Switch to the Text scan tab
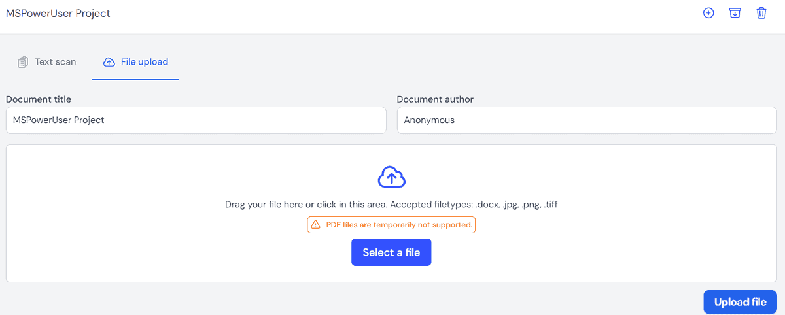 [55, 62]
